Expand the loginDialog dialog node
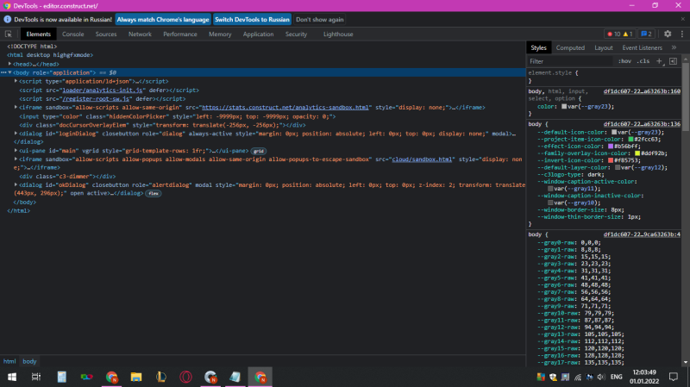Image resolution: width=690 pixels, height=387 pixels. pos(16,134)
